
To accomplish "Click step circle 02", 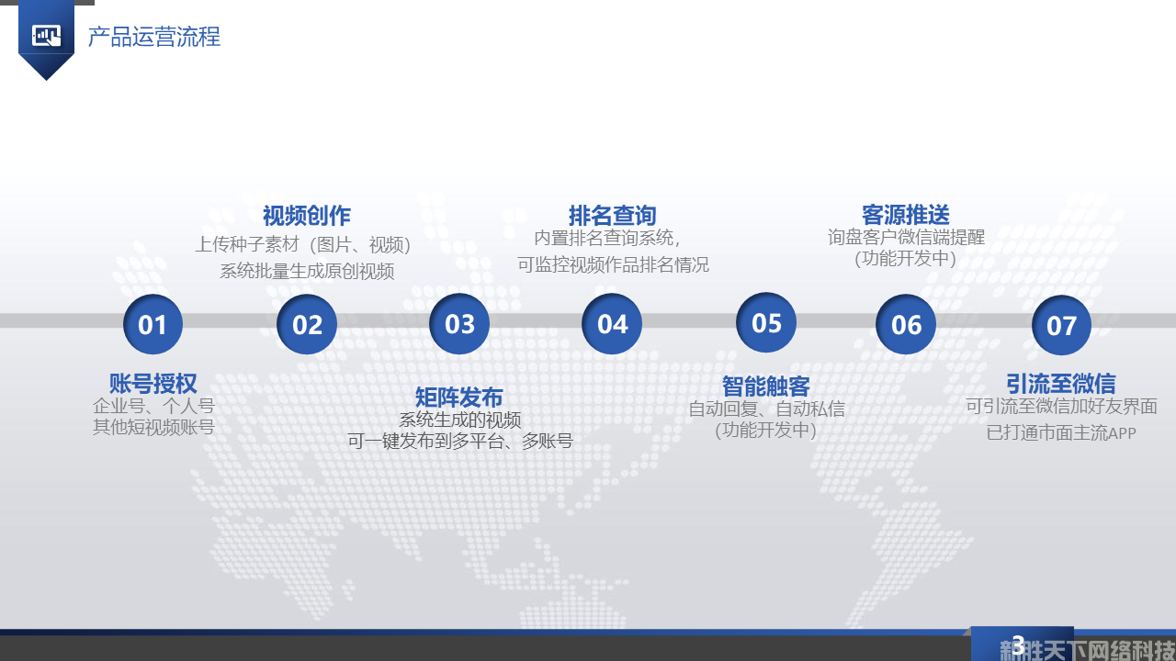I will click(x=307, y=324).
